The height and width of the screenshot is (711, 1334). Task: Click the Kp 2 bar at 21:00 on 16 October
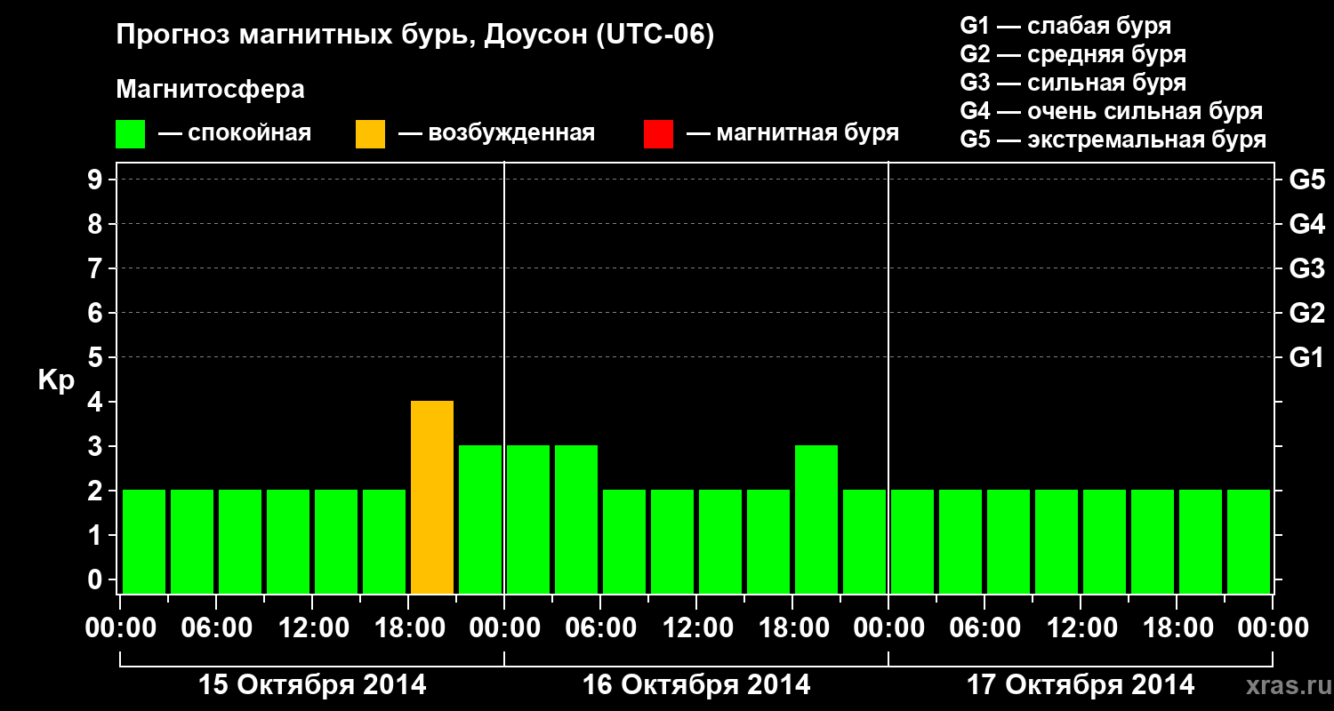[x=864, y=541]
